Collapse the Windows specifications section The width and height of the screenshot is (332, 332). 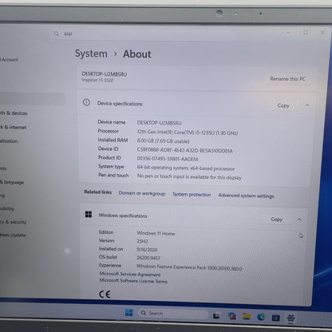(299, 219)
